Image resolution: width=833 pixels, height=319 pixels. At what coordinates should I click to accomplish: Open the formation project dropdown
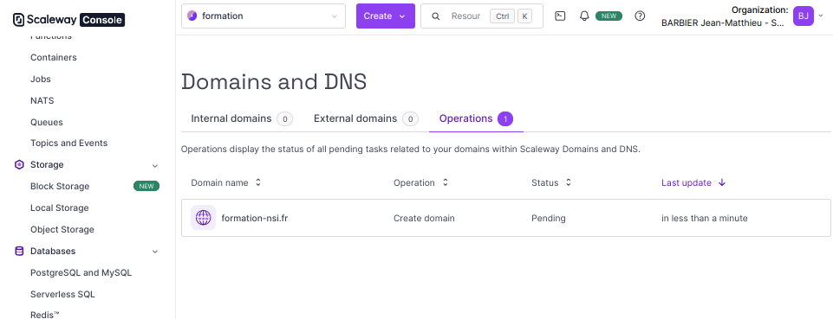[x=264, y=16]
